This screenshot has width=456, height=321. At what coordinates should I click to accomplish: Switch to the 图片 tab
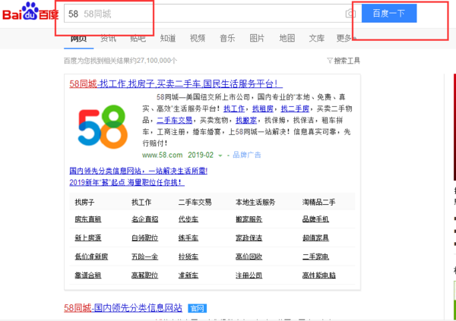(257, 38)
